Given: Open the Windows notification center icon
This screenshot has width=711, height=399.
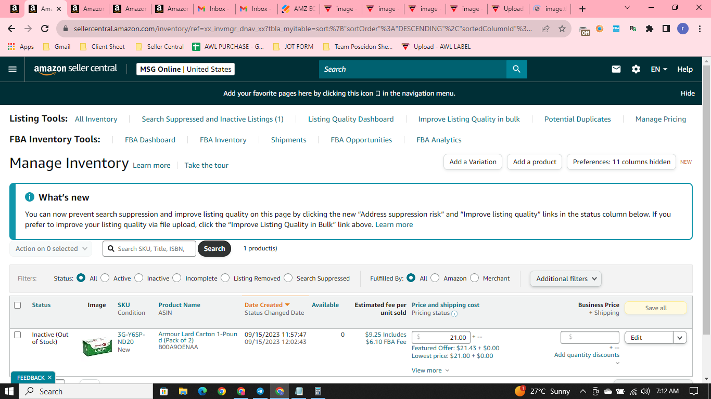Looking at the screenshot, I should [x=693, y=391].
